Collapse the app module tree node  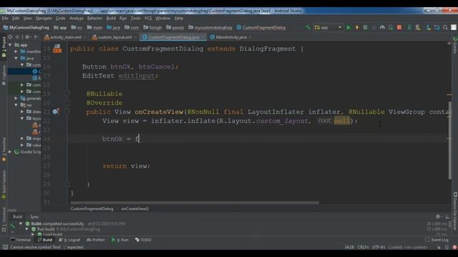pos(10,45)
